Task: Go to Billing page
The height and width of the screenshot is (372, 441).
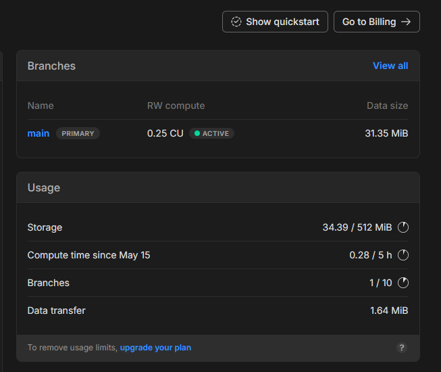Action: click(x=376, y=22)
